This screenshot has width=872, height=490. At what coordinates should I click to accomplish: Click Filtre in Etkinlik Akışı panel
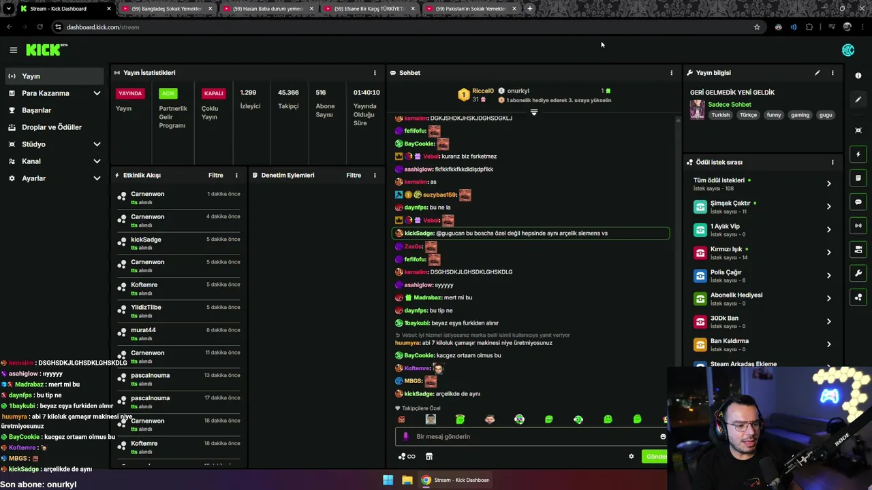click(x=216, y=176)
